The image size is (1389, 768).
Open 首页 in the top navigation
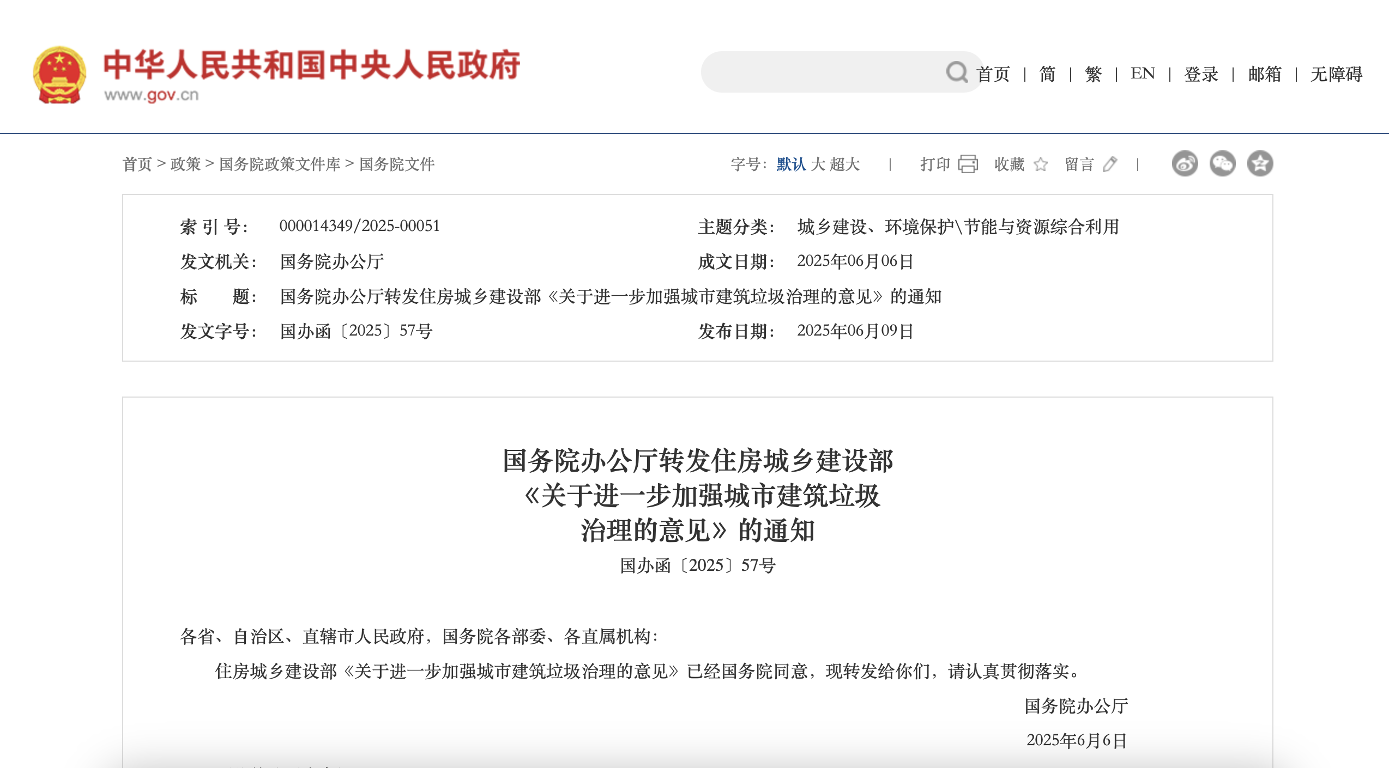993,74
